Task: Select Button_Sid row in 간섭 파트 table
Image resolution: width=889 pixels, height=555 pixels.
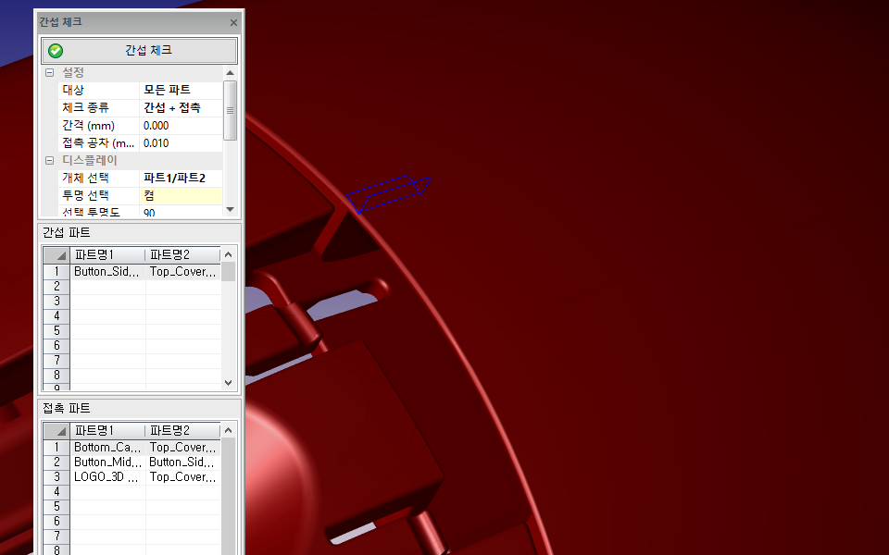Action: [x=107, y=272]
